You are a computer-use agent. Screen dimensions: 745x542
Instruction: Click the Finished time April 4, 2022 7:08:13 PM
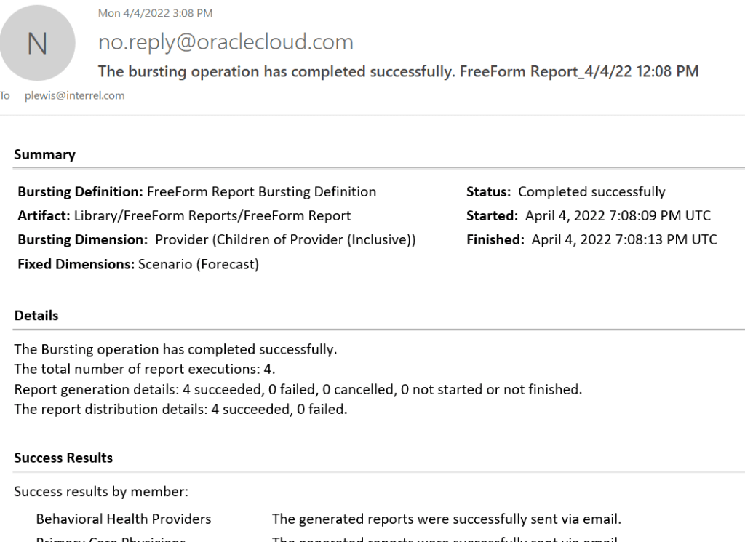pyautogui.click(x=624, y=239)
